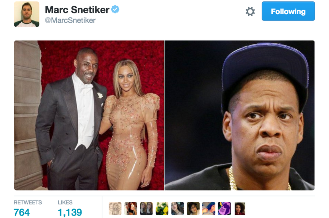
Task: Open the yellow tulips avatar
Action: click(x=162, y=209)
